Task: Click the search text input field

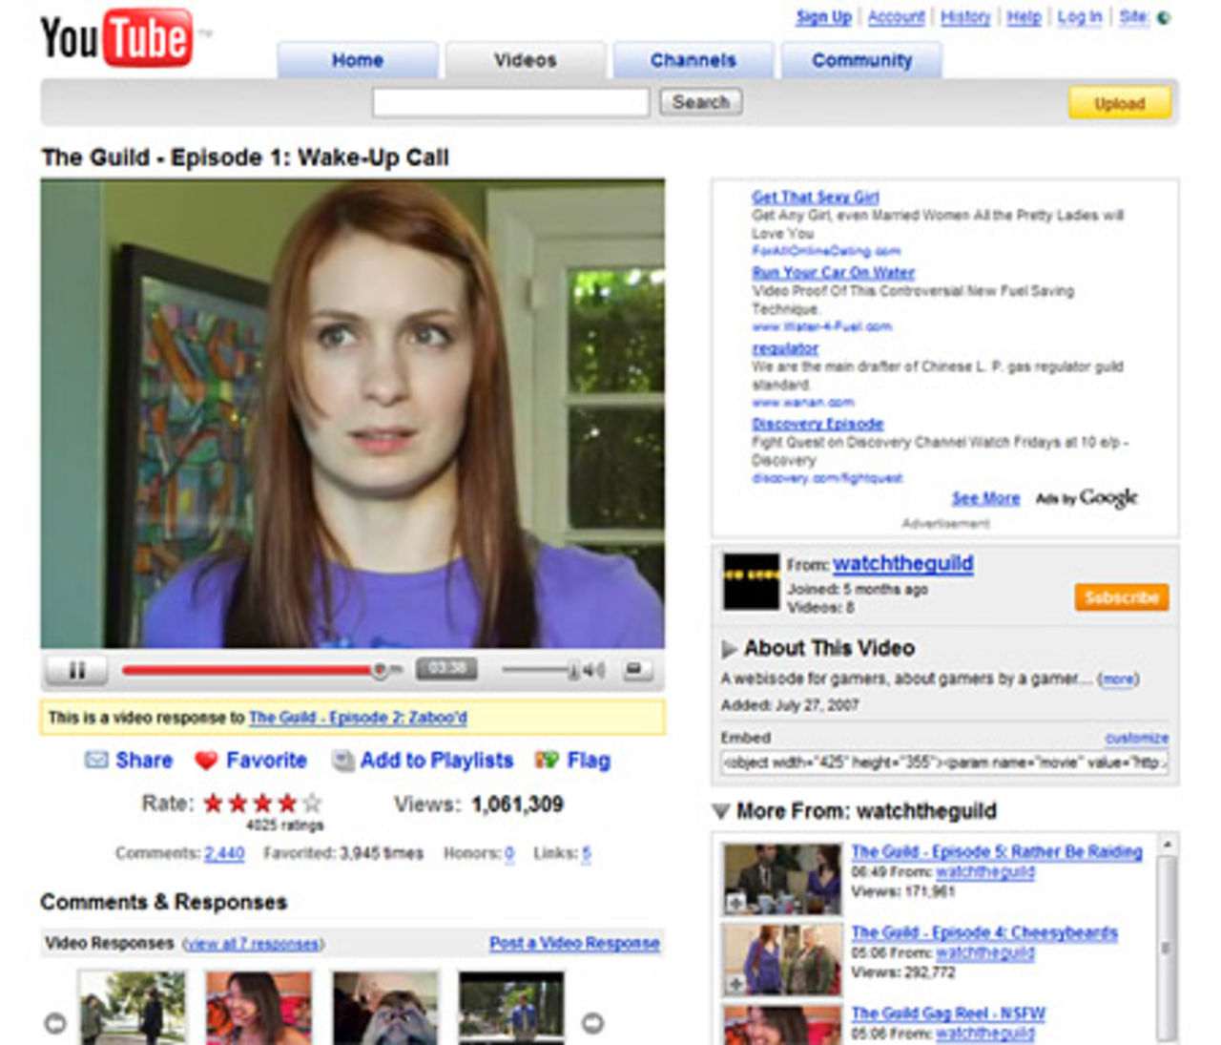Action: (x=510, y=102)
